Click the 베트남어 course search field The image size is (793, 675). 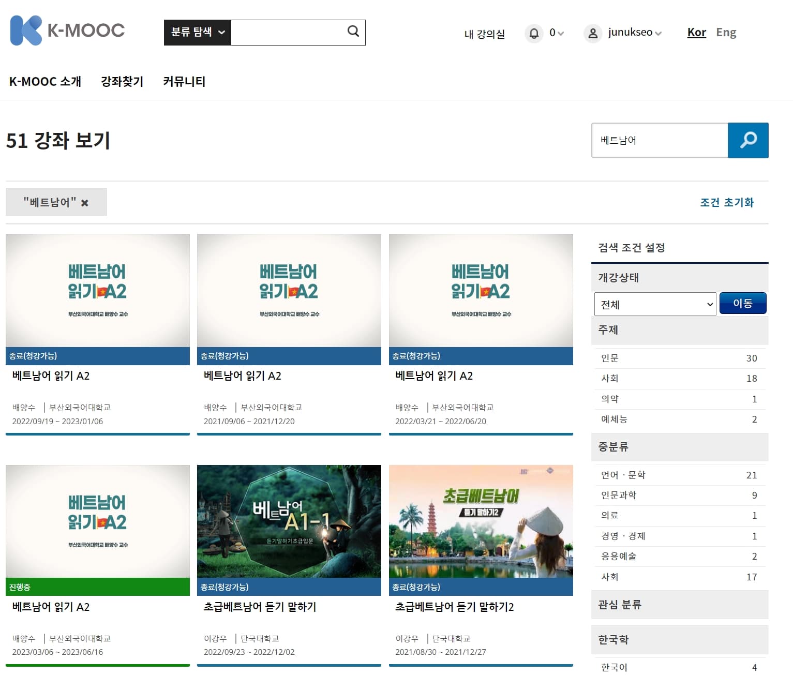click(x=660, y=140)
